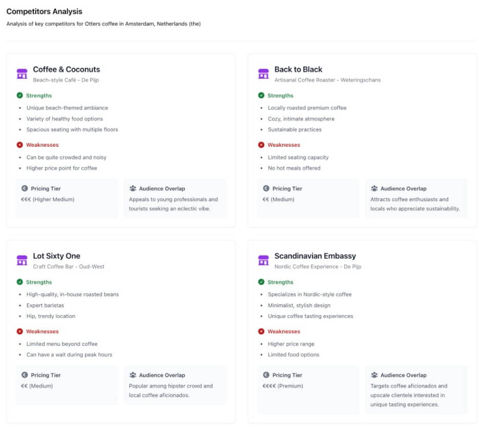Click '€€ (Medium)' value in Back to Black
The height and width of the screenshot is (428, 479).
pyautogui.click(x=278, y=199)
